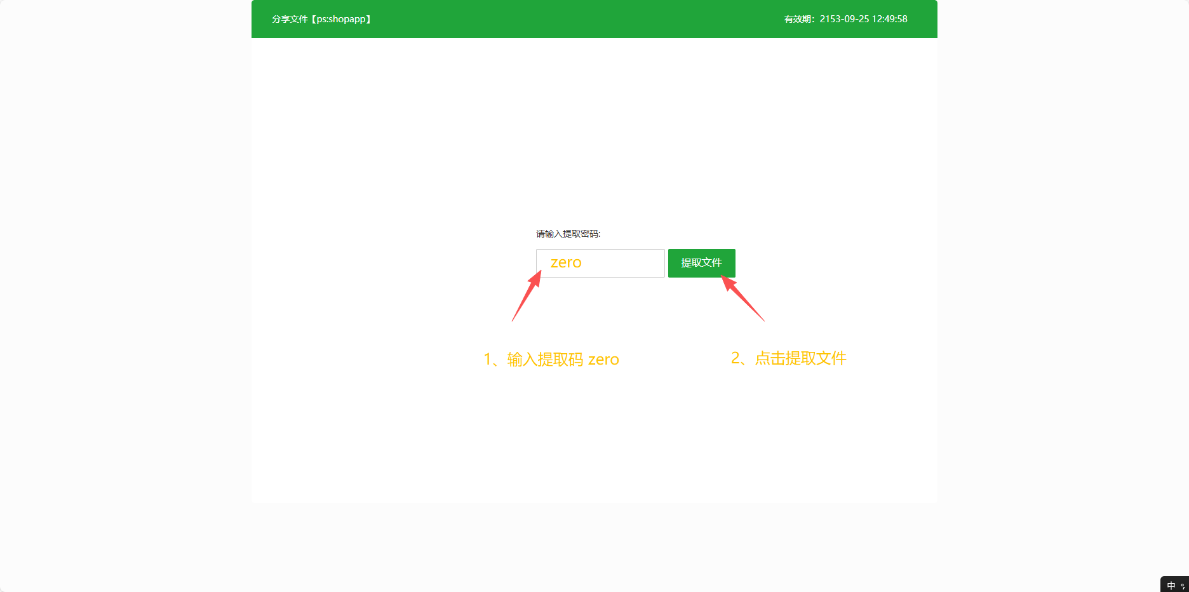Click the 'zero' word in step 1 instruction
The height and width of the screenshot is (592, 1189).
coord(603,360)
